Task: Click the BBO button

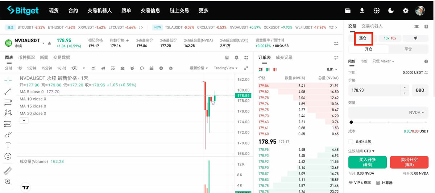Action: pyautogui.click(x=420, y=90)
